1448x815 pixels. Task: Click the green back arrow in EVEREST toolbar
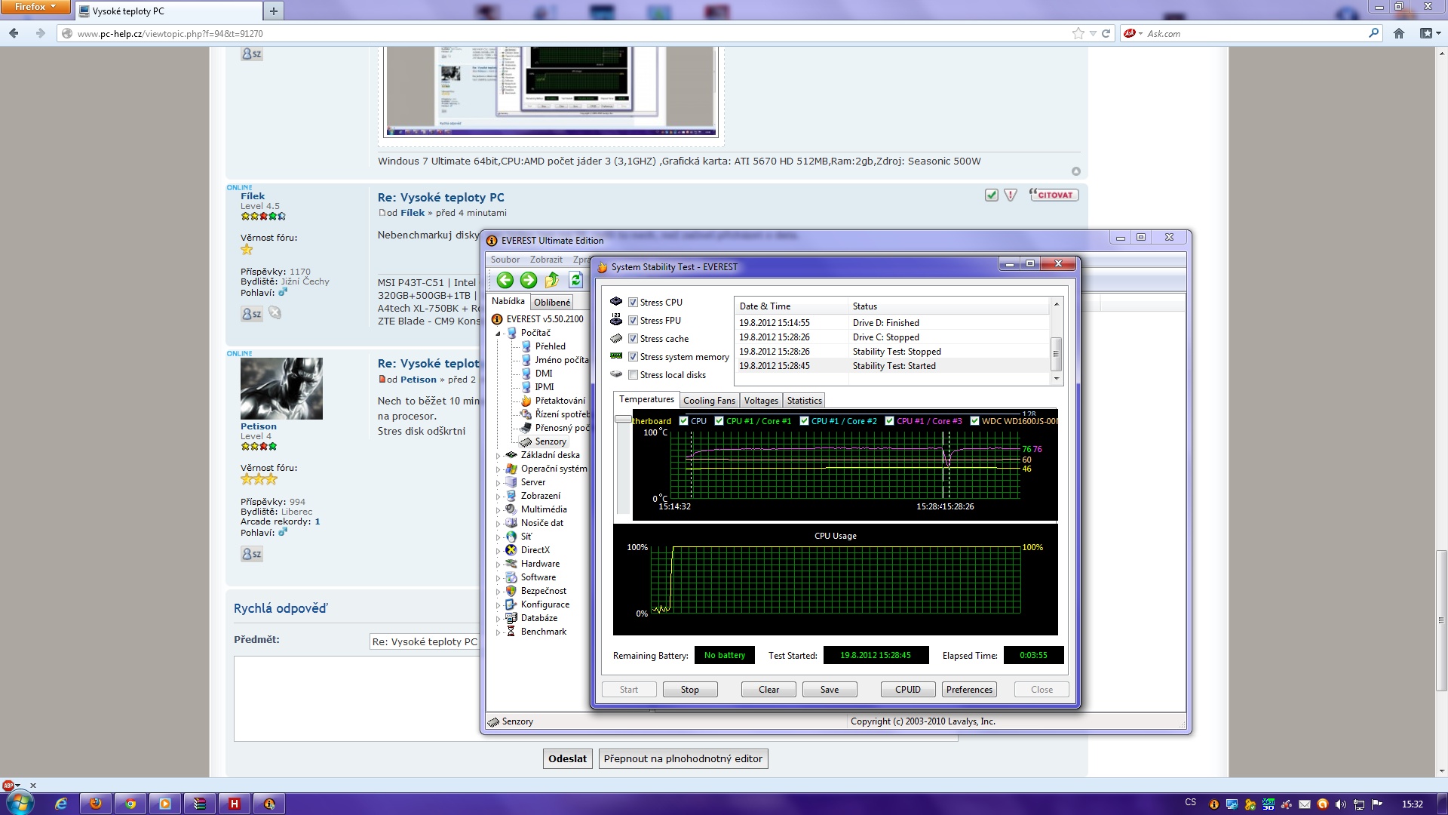pyautogui.click(x=505, y=281)
